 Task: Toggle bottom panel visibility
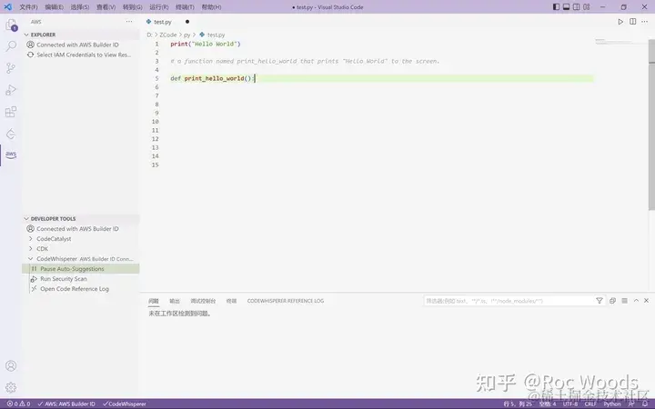pyautogui.click(x=567, y=6)
